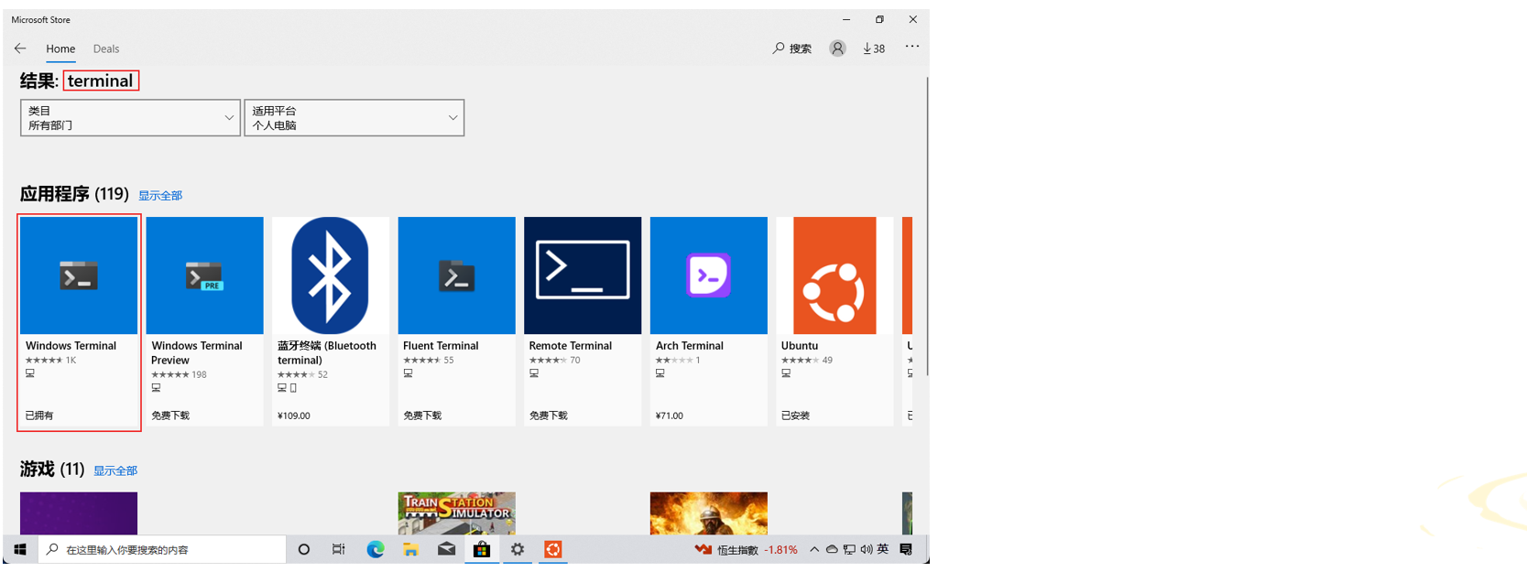Viewport: 1527px width, 572px height.
Task: Show all games via 显示全部 link
Action: point(115,471)
